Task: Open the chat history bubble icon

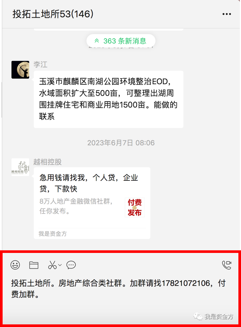Action: pos(71,265)
